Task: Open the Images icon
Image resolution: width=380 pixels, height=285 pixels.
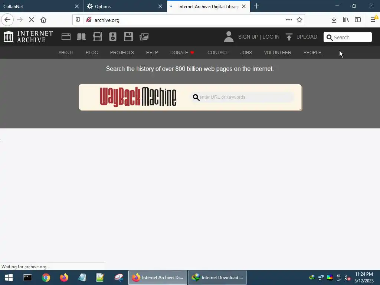Action: point(144,37)
